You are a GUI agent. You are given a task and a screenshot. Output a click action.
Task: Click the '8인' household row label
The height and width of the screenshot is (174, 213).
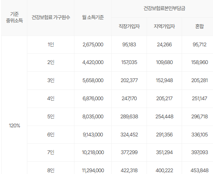click(51, 170)
